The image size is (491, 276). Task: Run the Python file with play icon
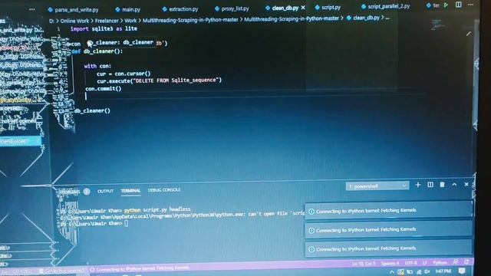[446, 5]
